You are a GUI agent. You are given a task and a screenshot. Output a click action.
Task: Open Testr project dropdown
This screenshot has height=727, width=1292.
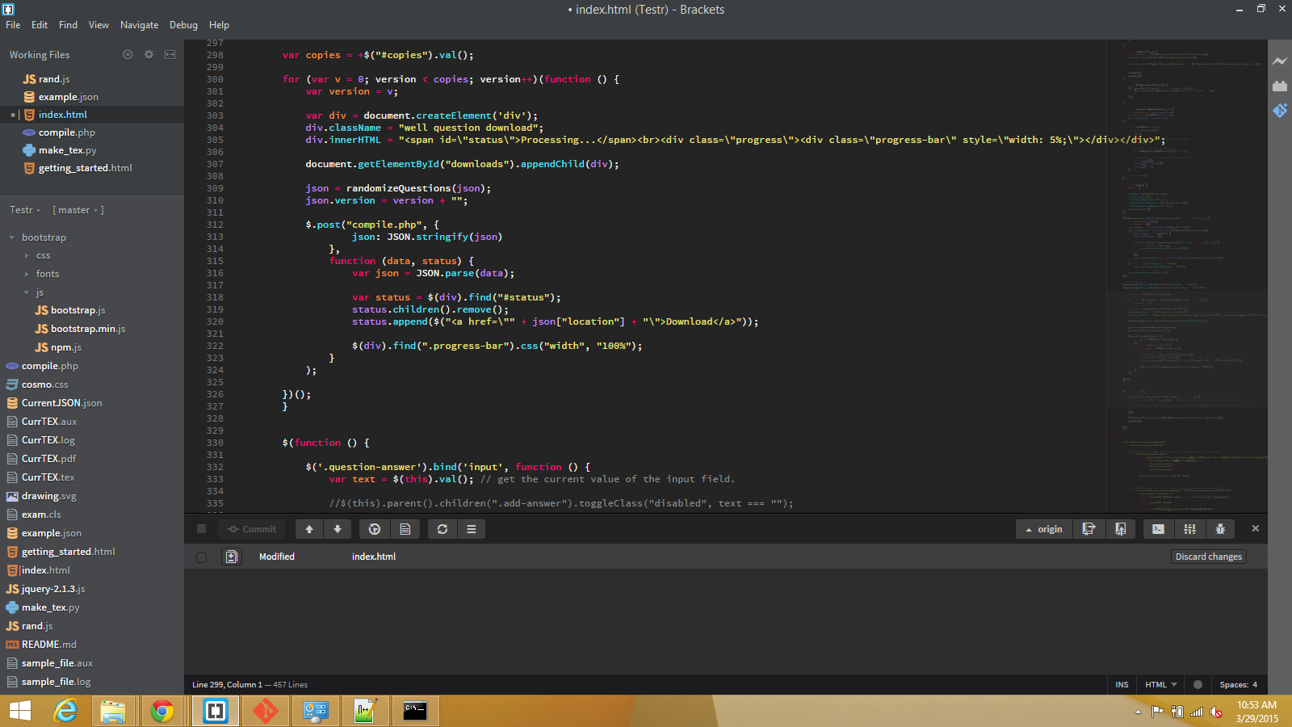[25, 210]
